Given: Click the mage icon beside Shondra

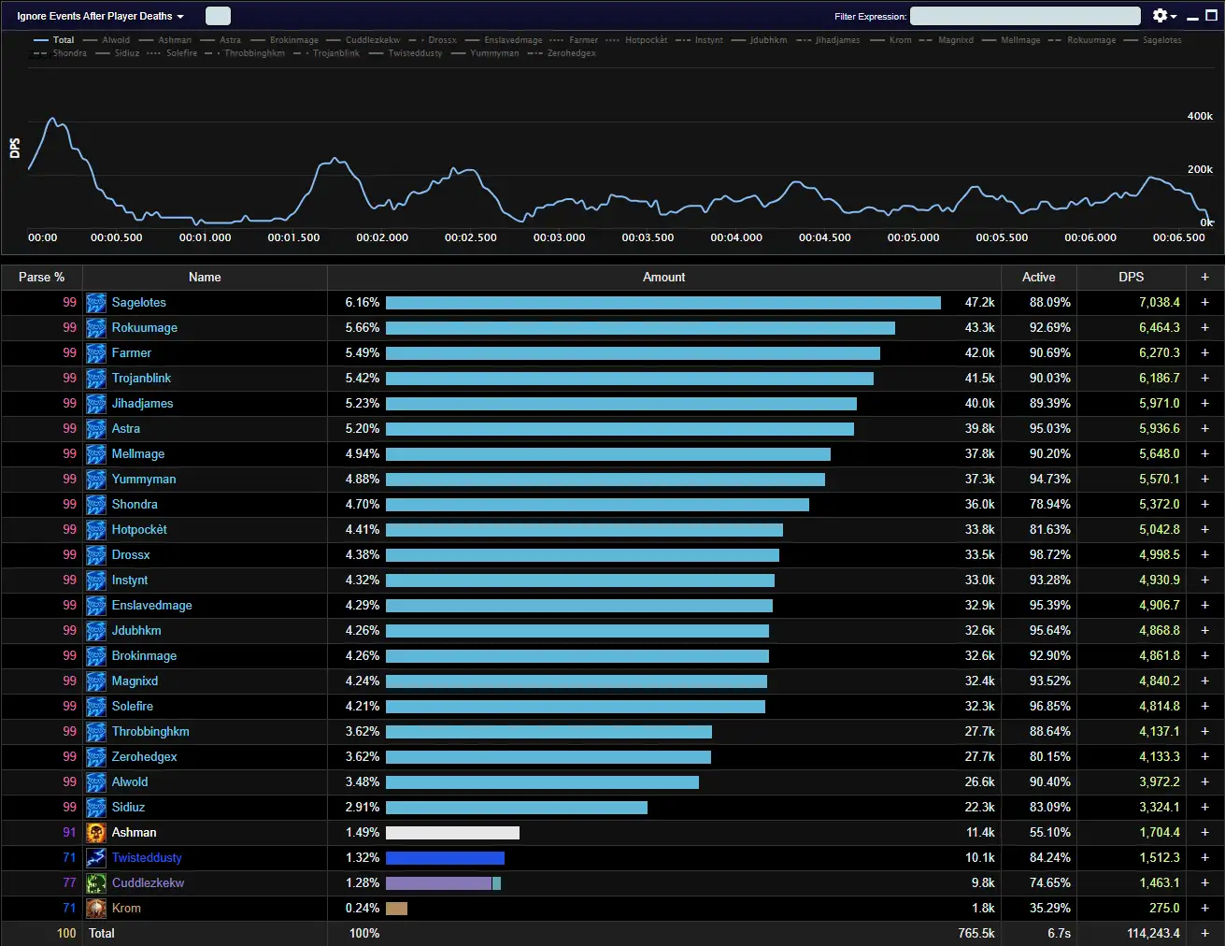Looking at the screenshot, I should [x=96, y=505].
